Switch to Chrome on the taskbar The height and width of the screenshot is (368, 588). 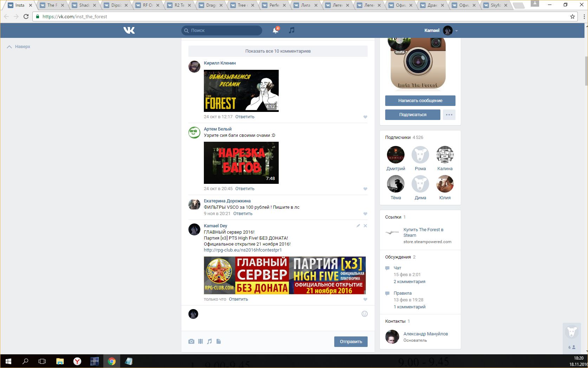(x=112, y=361)
